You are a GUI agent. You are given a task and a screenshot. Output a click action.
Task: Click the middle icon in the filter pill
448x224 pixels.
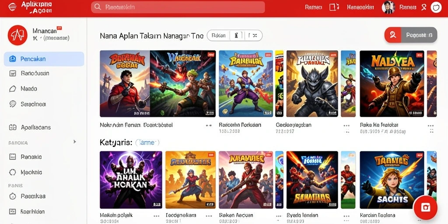(x=236, y=36)
